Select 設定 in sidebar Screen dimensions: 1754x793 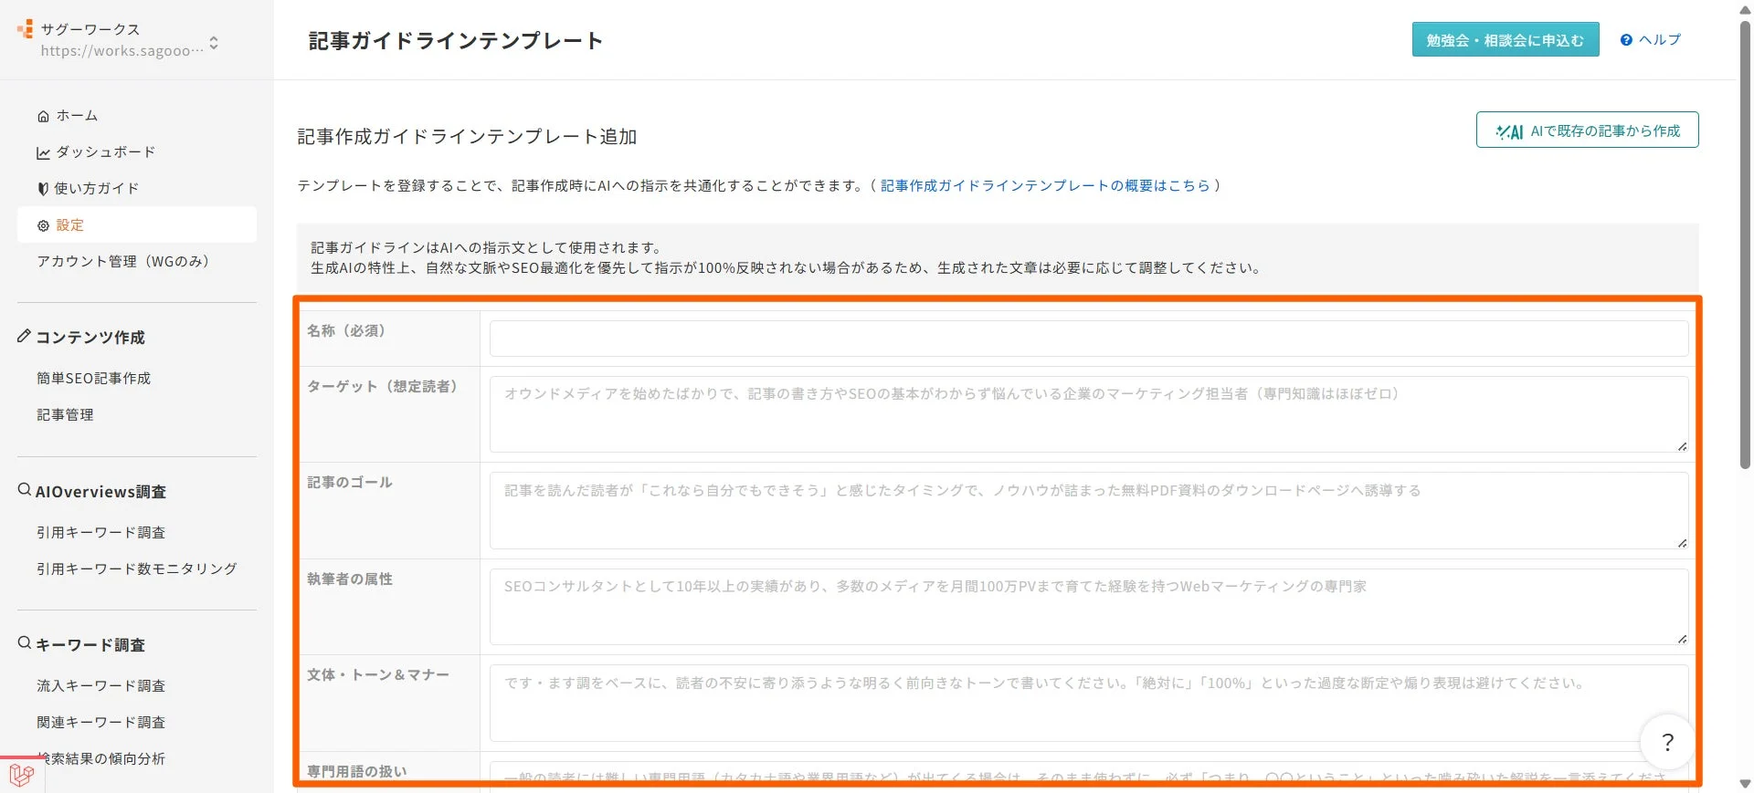(x=136, y=224)
